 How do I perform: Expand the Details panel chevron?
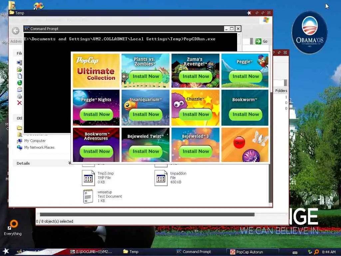[x=70, y=163]
